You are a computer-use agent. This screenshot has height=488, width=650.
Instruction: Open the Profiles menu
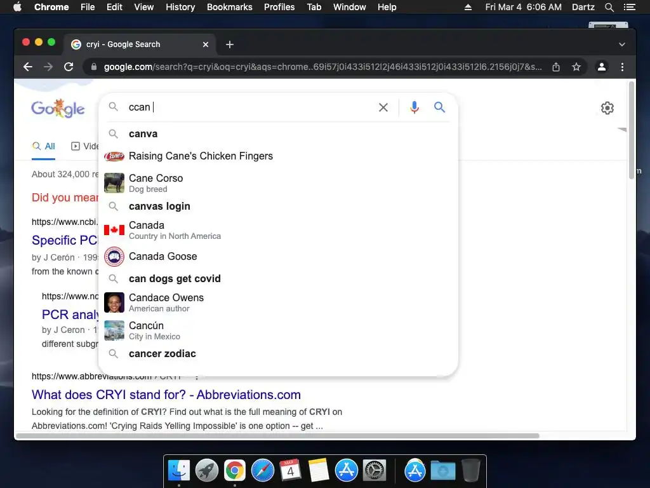click(279, 7)
